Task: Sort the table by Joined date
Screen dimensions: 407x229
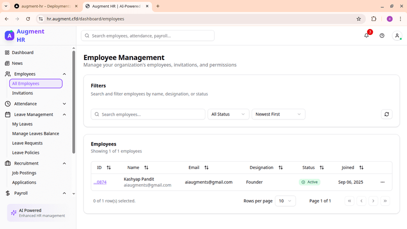Action: [361, 168]
